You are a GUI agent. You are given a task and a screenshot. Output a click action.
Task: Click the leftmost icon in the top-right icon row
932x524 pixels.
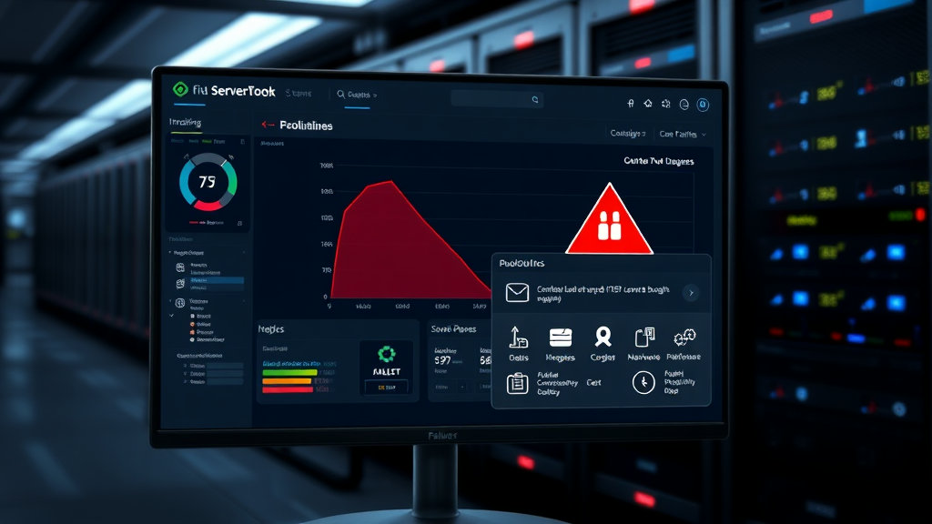coord(631,104)
